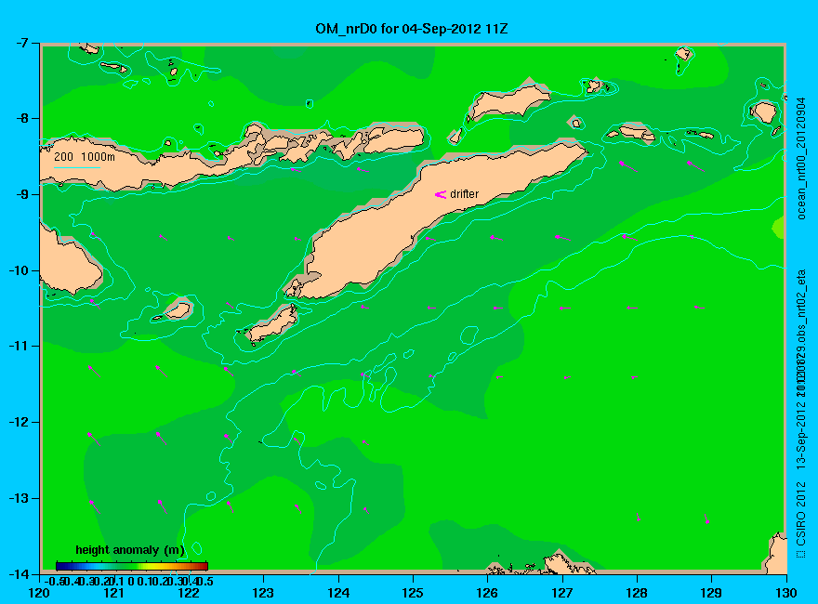Click latitude tick label -7
Image resolution: width=818 pixels, height=604 pixels.
[x=23, y=43]
